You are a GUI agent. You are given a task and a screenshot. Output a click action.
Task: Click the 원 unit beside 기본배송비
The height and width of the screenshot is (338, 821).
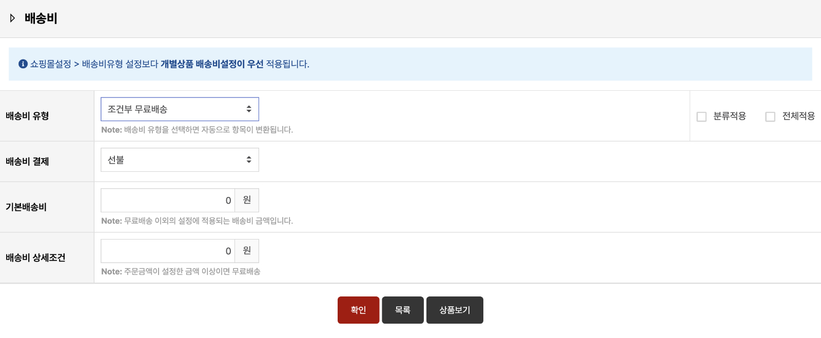click(x=247, y=200)
